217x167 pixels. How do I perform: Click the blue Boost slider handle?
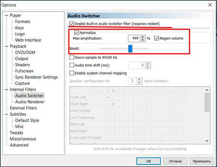(x=130, y=49)
